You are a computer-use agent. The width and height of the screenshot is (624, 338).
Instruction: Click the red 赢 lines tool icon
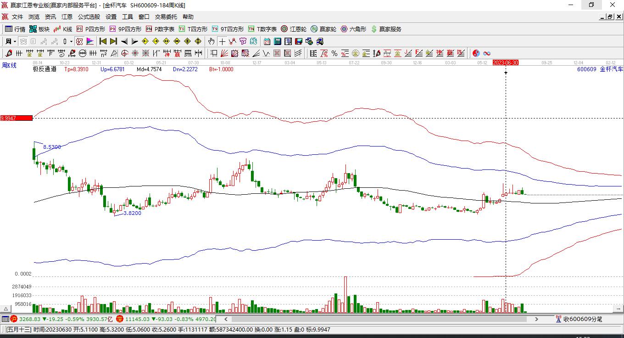(x=451, y=53)
